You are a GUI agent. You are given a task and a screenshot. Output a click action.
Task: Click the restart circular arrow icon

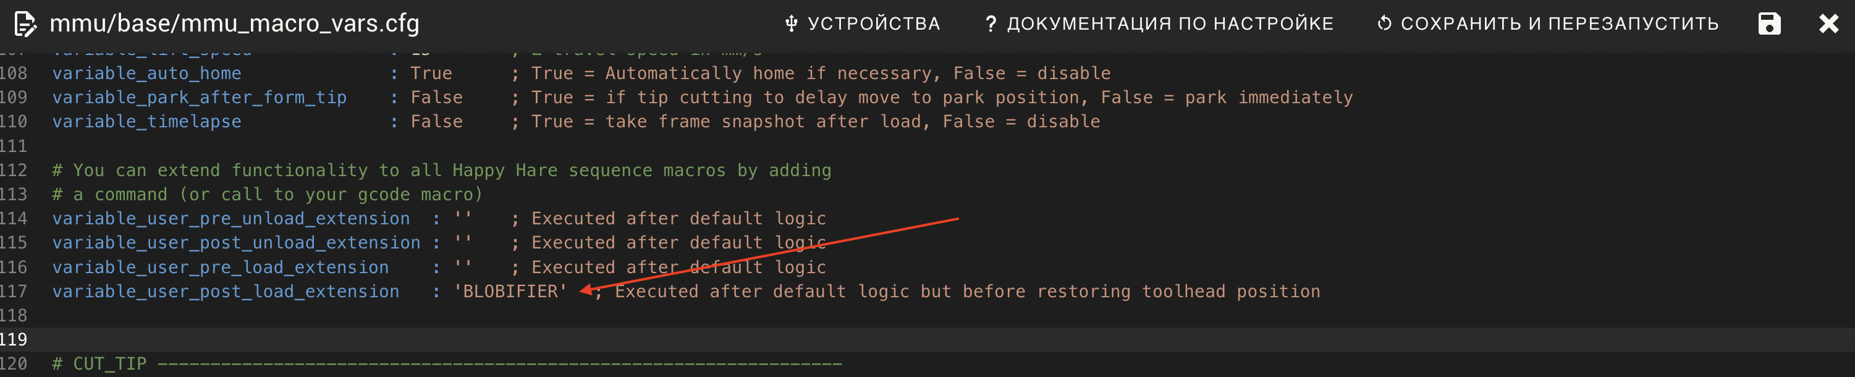[x=1384, y=23]
